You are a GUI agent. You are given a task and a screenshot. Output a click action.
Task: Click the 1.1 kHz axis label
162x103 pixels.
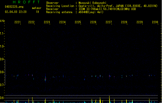[2, 33]
